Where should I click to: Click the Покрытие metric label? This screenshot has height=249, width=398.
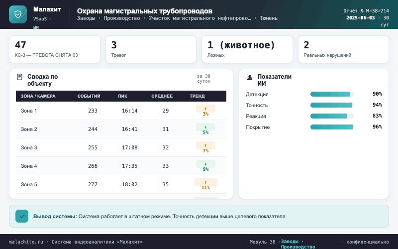pos(258,127)
